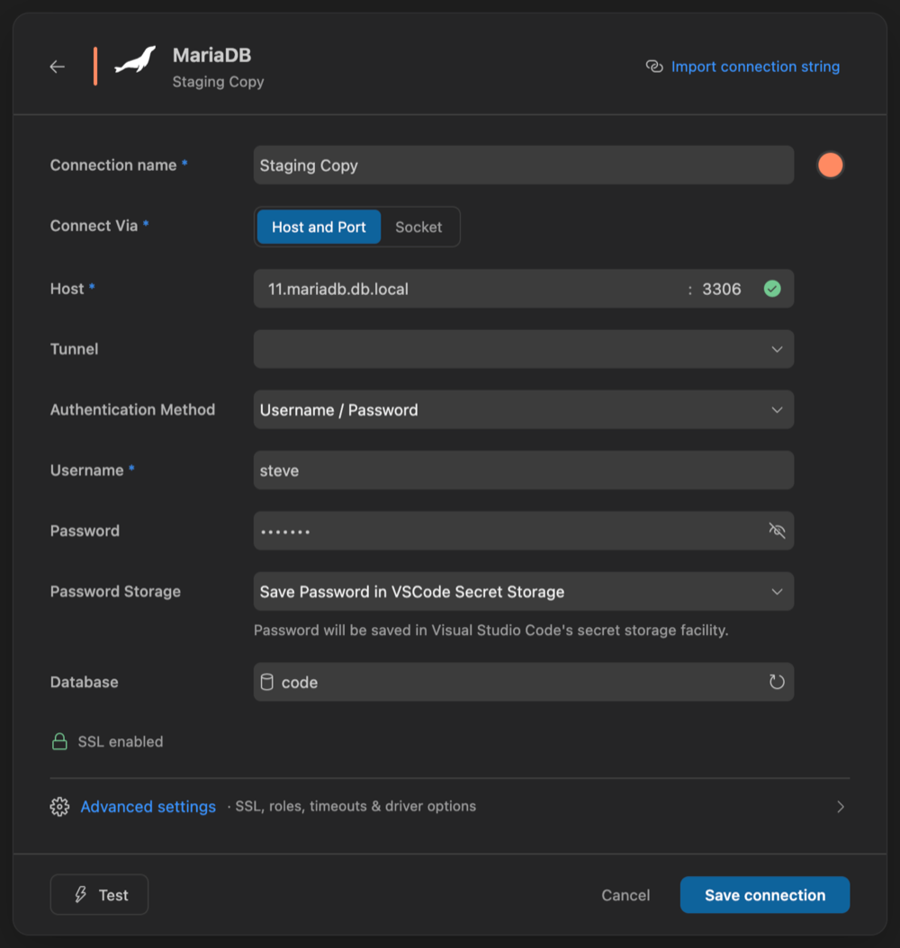
Task: Click the MariaDB seal logo
Action: point(136,60)
